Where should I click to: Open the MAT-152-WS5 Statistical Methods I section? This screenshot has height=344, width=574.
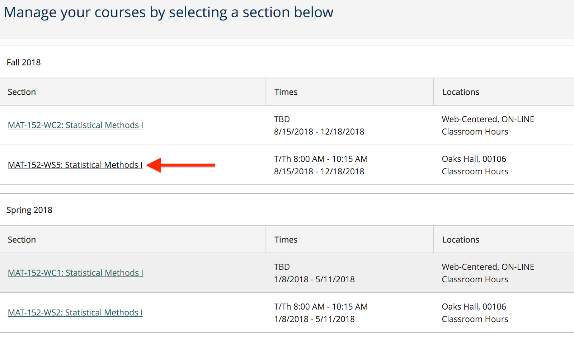(x=75, y=165)
